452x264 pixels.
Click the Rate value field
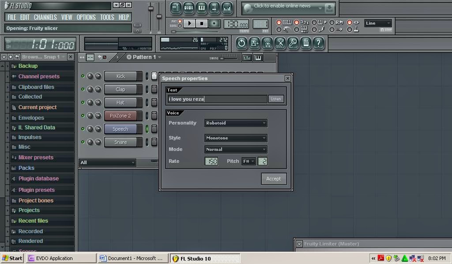211,161
